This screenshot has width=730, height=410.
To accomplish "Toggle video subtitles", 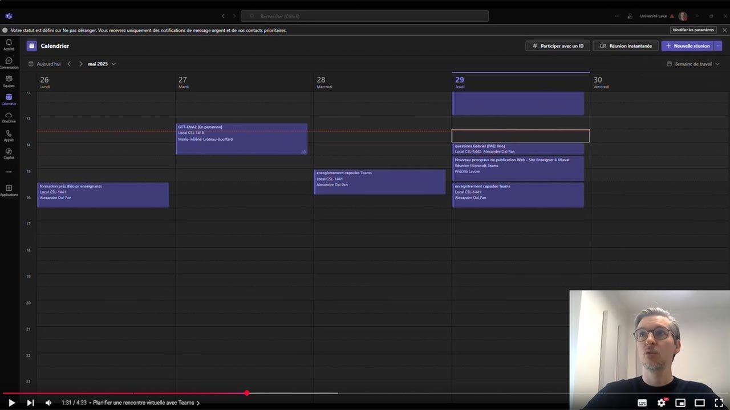I will [642, 403].
